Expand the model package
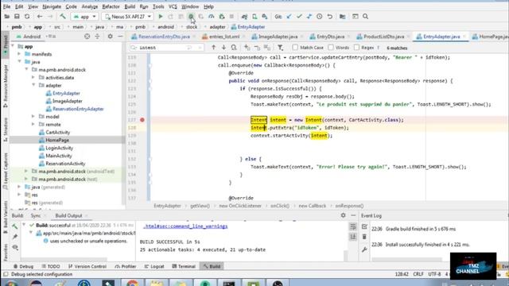Image resolution: width=509 pixels, height=286 pixels. coord(33,117)
